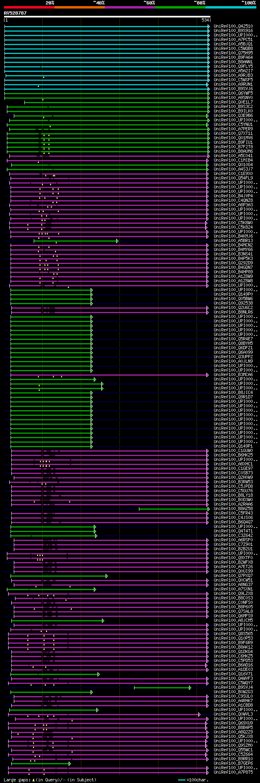Image resolution: width=260 pixels, height=783 pixels.
Task: Click hit label UniRef100_Q0E1L7
Action: pos(234,102)
